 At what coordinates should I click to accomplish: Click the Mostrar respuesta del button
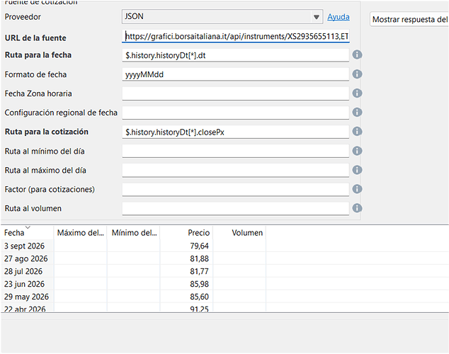click(x=410, y=19)
